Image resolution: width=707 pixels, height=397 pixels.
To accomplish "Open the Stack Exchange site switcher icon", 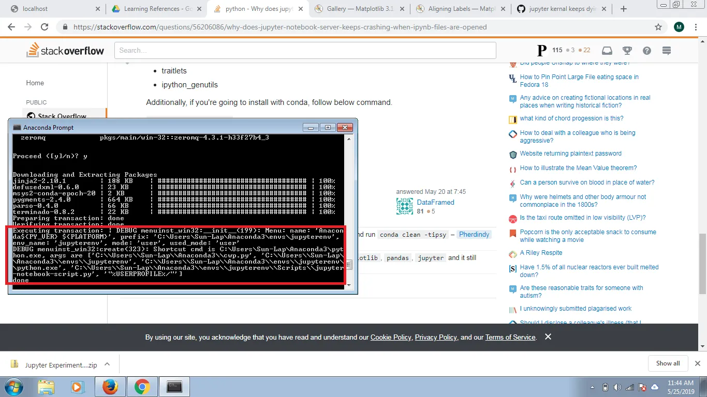I will [667, 50].
